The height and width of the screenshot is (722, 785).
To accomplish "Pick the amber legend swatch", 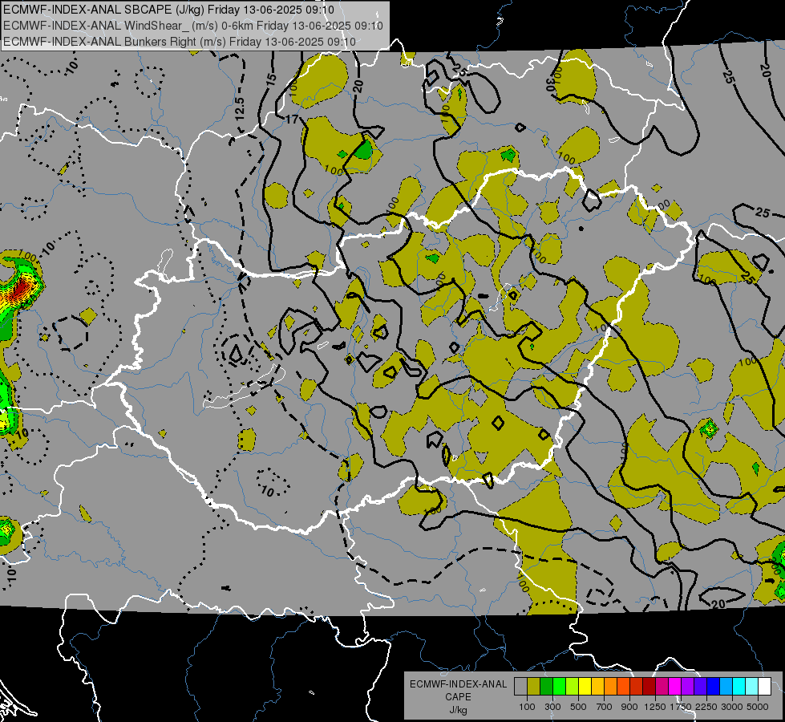I will coord(597,687).
